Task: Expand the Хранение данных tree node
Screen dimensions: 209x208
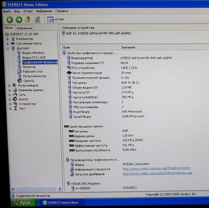Action: pyautogui.click(x=10, y=90)
